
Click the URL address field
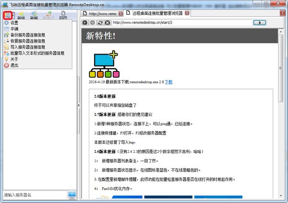point(182,23)
